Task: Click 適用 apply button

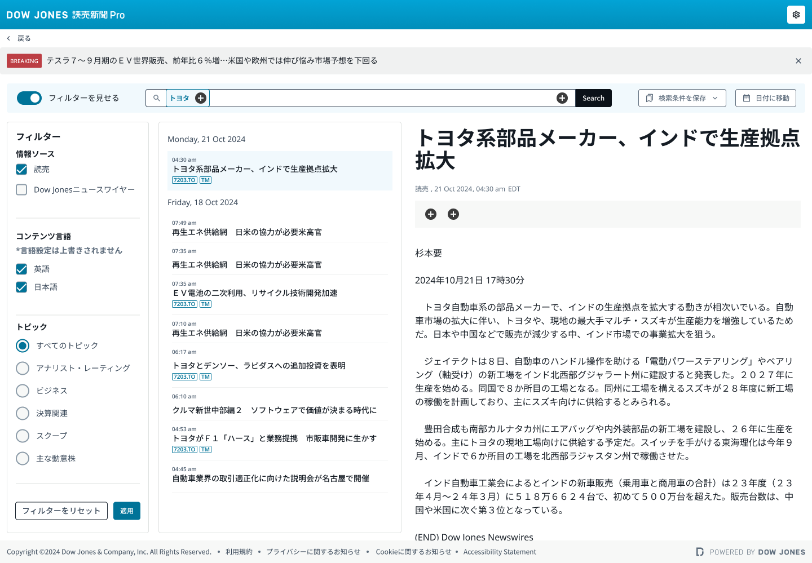Action: 127,511
